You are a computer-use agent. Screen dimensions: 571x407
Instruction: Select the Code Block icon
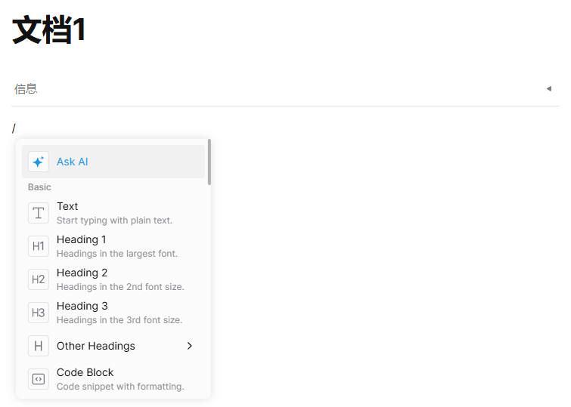pos(39,379)
